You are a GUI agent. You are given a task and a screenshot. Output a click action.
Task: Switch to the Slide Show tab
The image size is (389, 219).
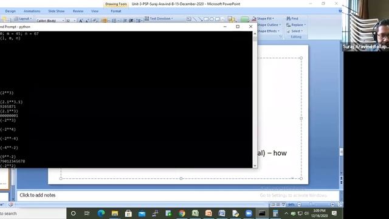coord(57,11)
